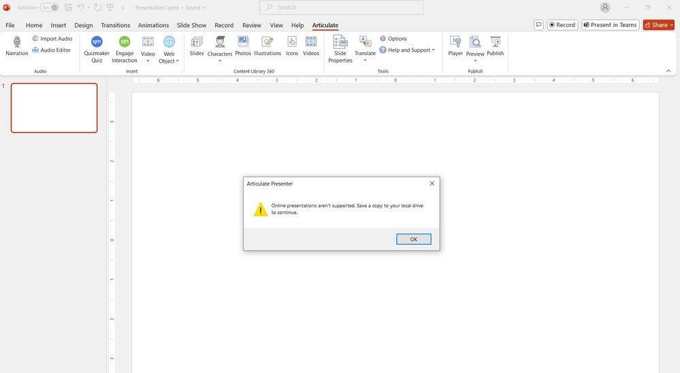
Task: Collapse the ribbon with the chevron
Action: coord(668,71)
